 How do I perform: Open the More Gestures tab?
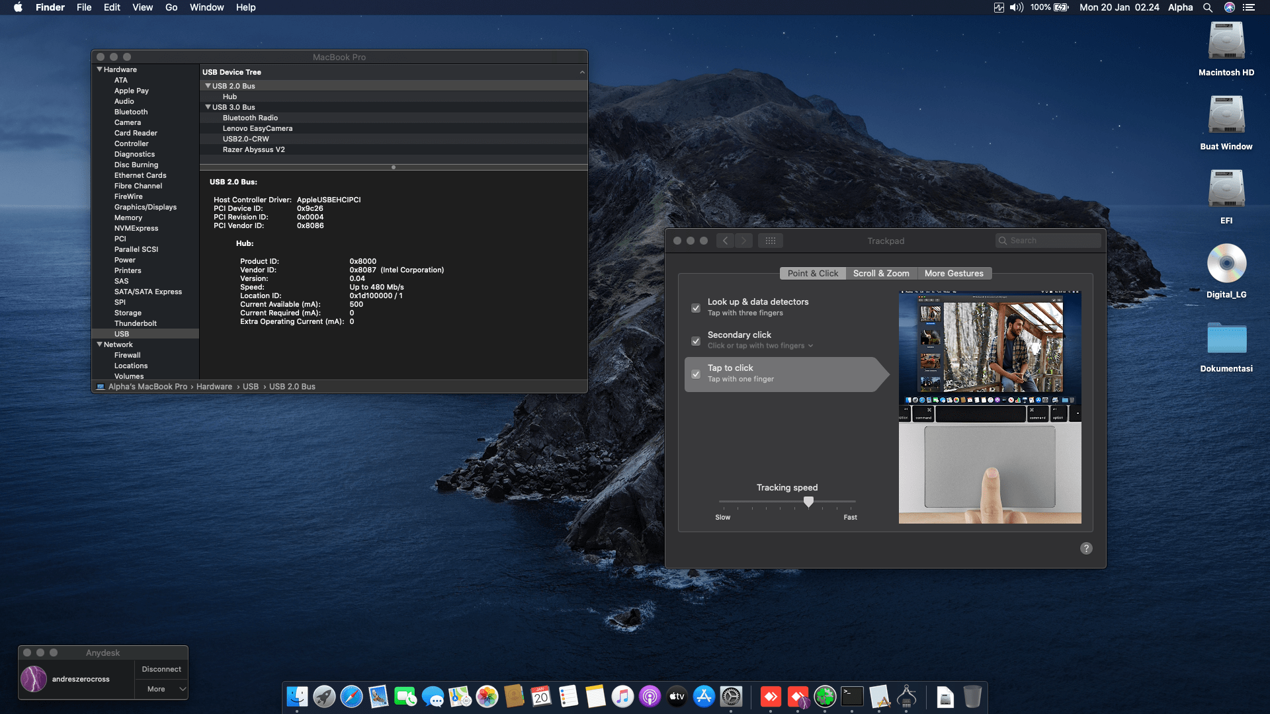click(953, 273)
